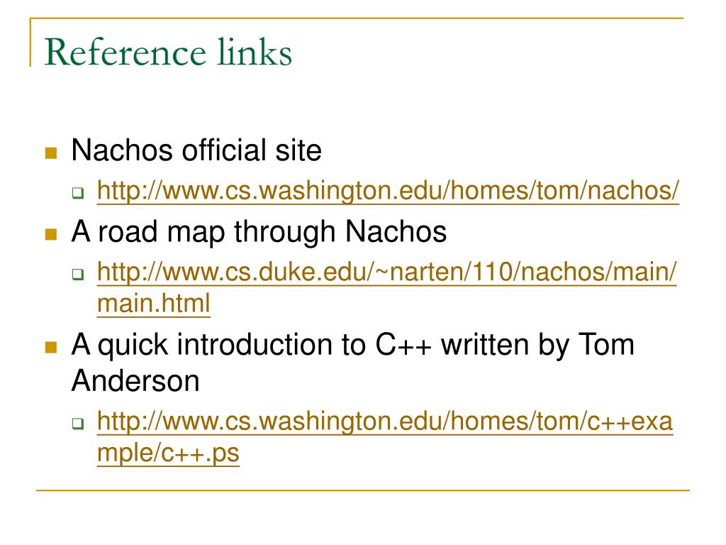Click the word Tom in the C++ heading

607,345
